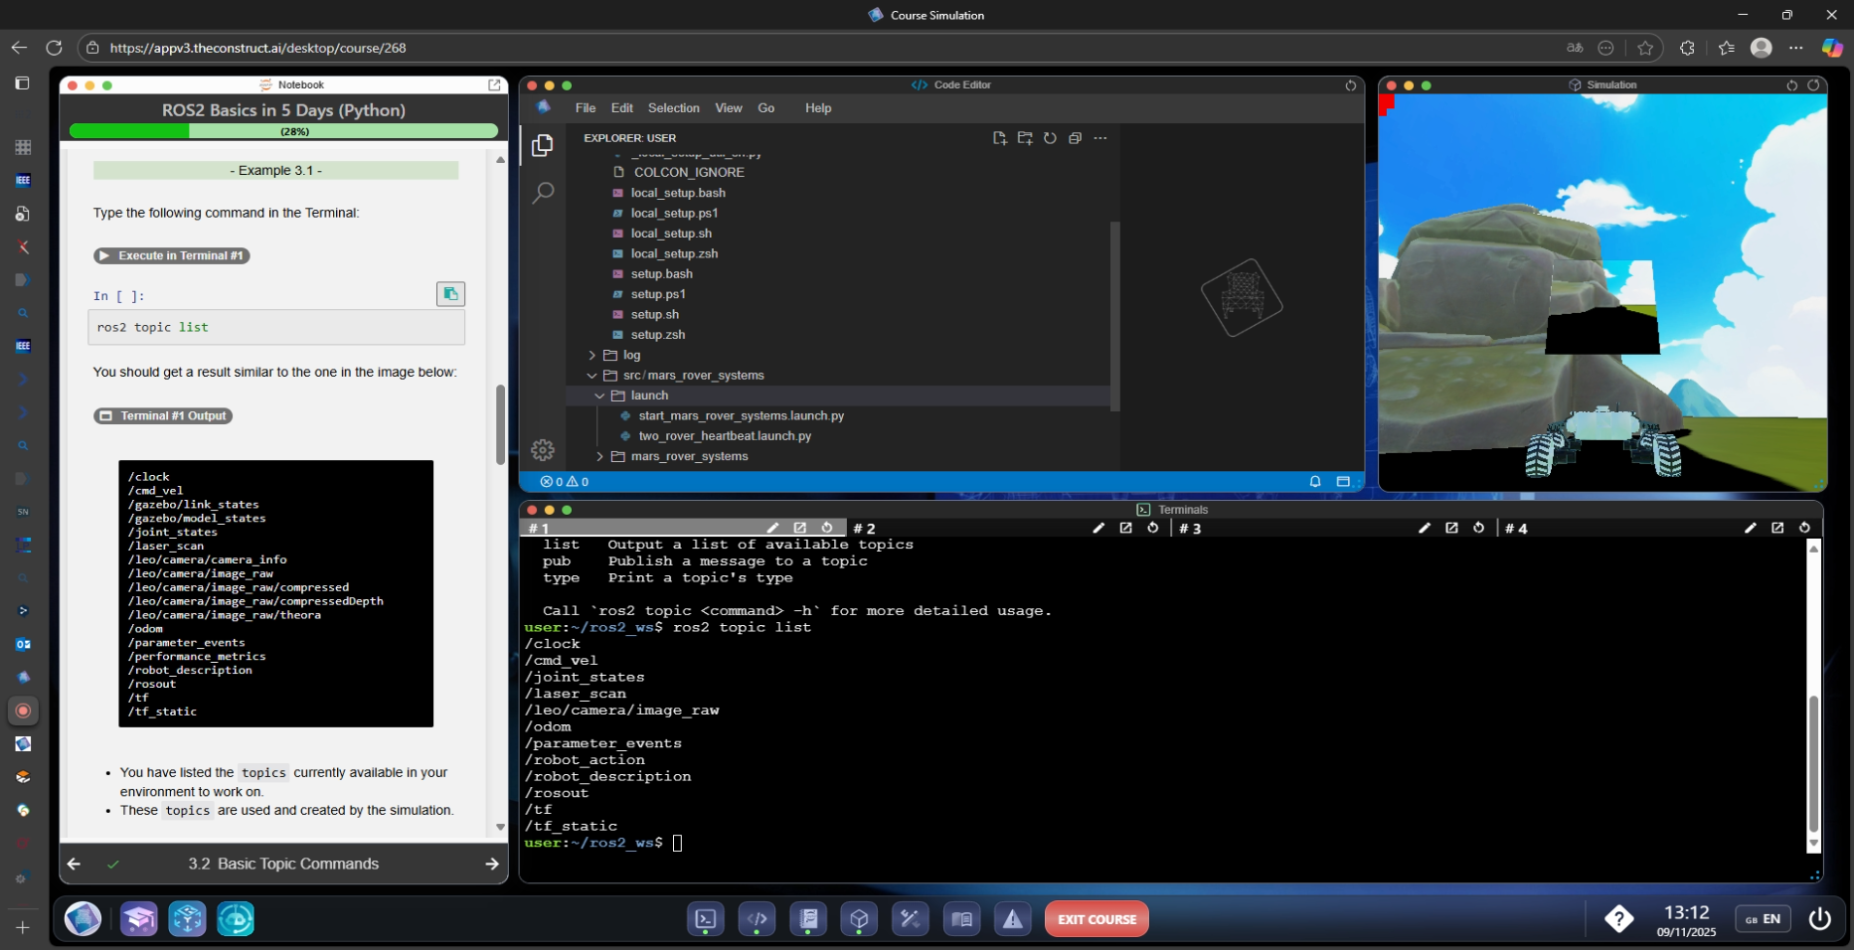This screenshot has height=950, width=1854.
Task: Collapse all folders in Explorer
Action: 1075,138
